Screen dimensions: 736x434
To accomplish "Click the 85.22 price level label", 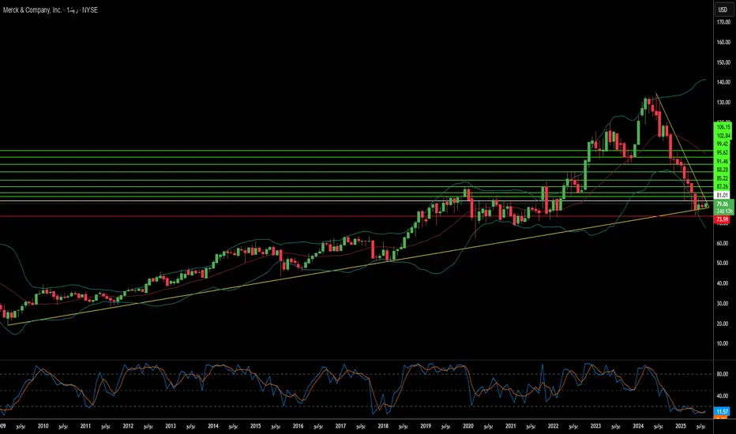I will coord(723,178).
